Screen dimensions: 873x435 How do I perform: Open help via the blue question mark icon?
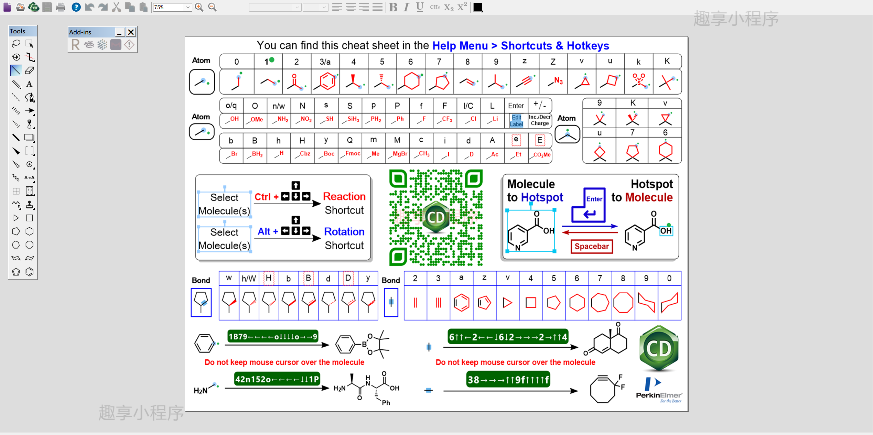76,7
